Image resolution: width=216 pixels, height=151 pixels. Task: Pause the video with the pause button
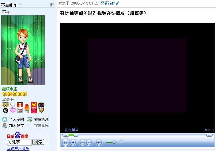66,142
